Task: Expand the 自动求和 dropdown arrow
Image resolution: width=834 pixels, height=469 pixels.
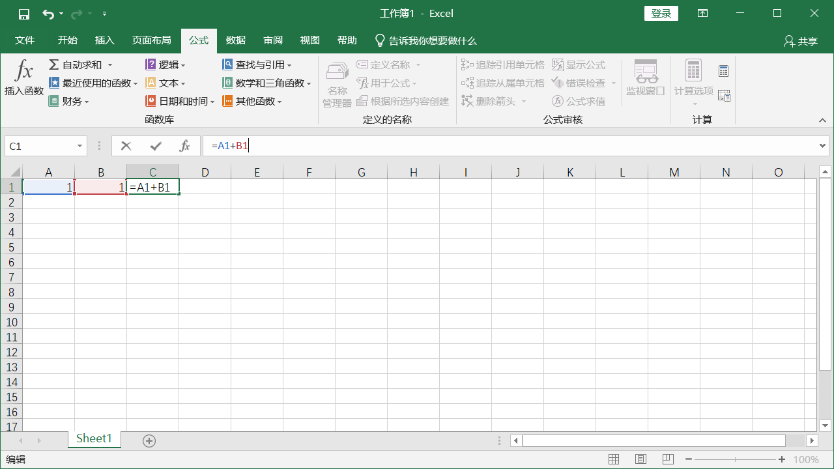Action: [x=110, y=65]
